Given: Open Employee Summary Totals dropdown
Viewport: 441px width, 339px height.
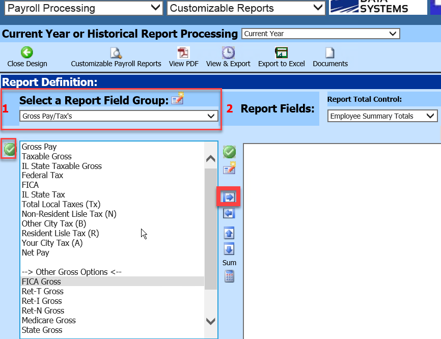Looking at the screenshot, I should (x=382, y=116).
